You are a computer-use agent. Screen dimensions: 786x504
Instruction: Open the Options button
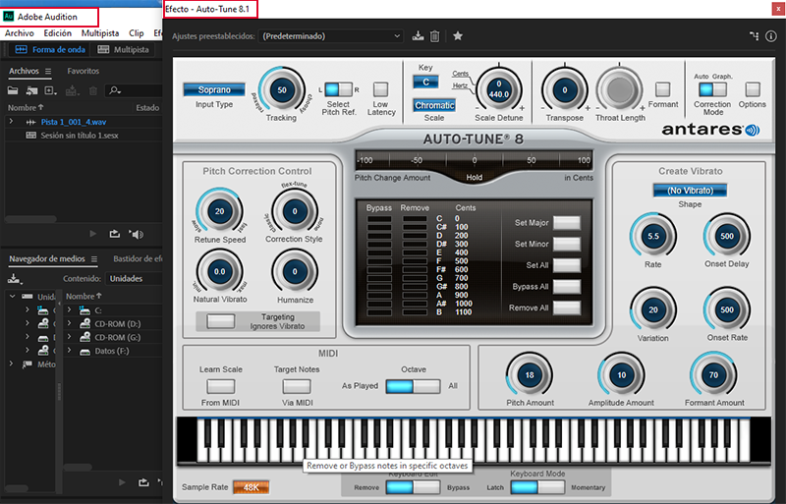click(753, 89)
